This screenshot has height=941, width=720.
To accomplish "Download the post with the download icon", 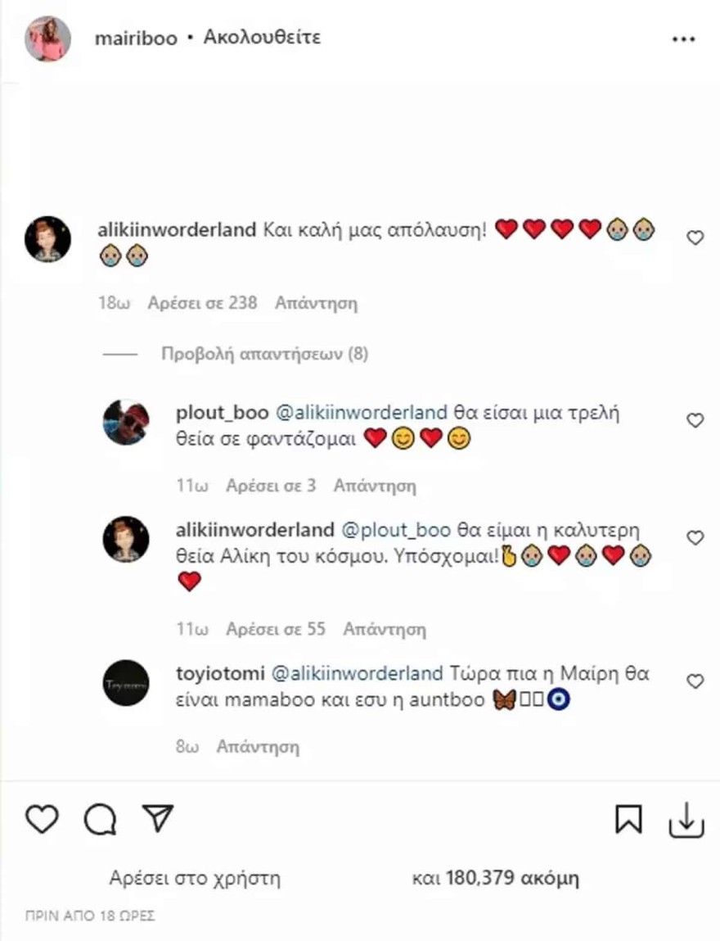I will (x=686, y=818).
